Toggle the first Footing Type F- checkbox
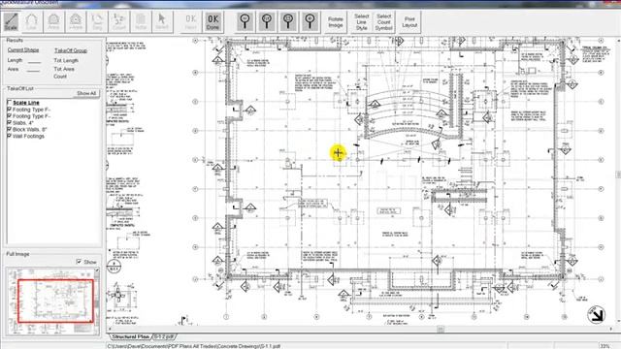Image resolution: width=621 pixels, height=349 pixels. (x=9, y=110)
